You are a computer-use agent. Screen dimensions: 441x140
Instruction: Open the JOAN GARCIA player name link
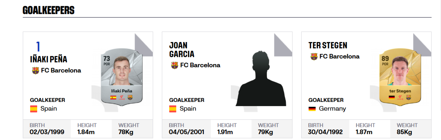(181, 50)
